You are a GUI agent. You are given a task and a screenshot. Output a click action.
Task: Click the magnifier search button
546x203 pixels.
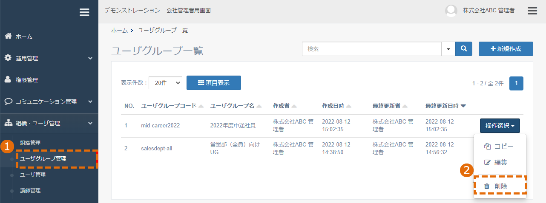[464, 49]
